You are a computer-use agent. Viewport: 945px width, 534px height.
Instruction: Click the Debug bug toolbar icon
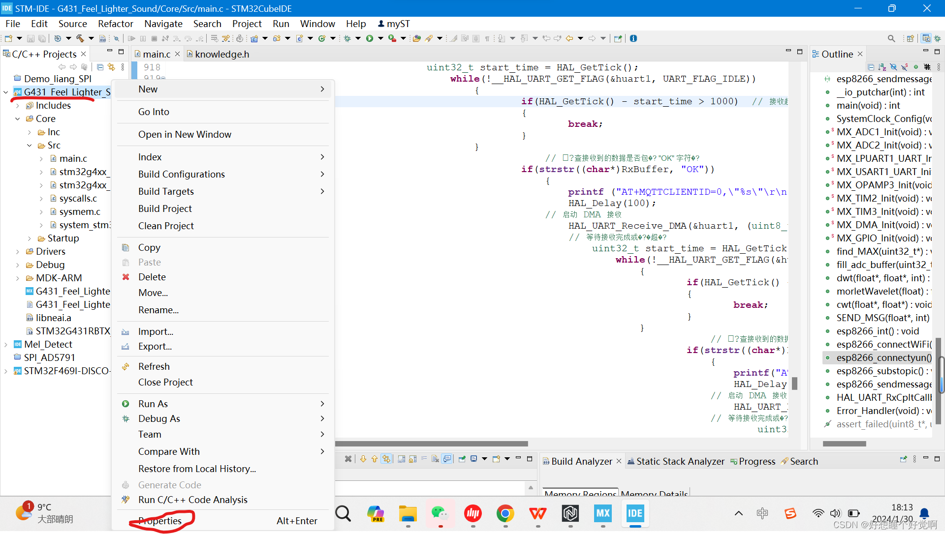(347, 38)
